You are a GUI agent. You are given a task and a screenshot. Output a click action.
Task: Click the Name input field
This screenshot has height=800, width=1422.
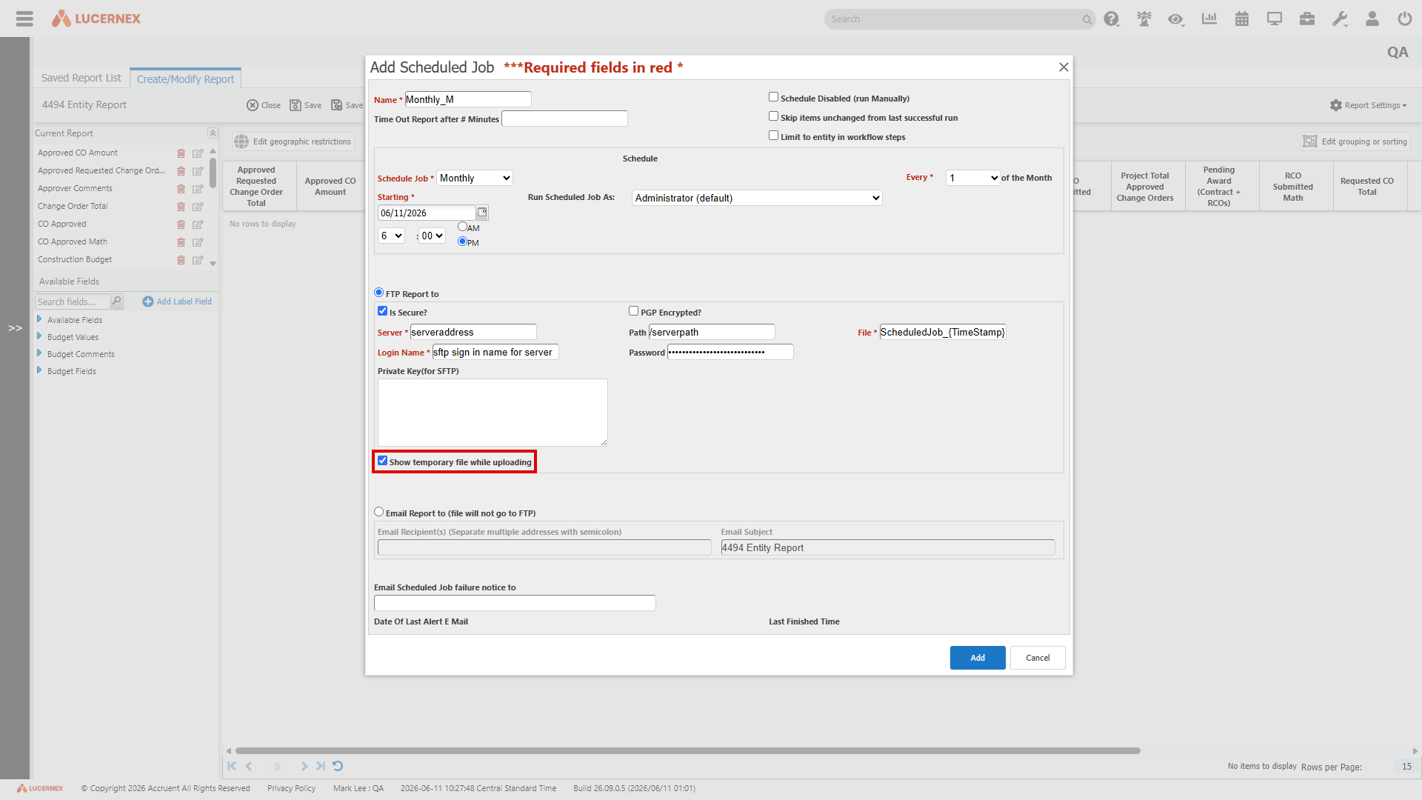468,99
